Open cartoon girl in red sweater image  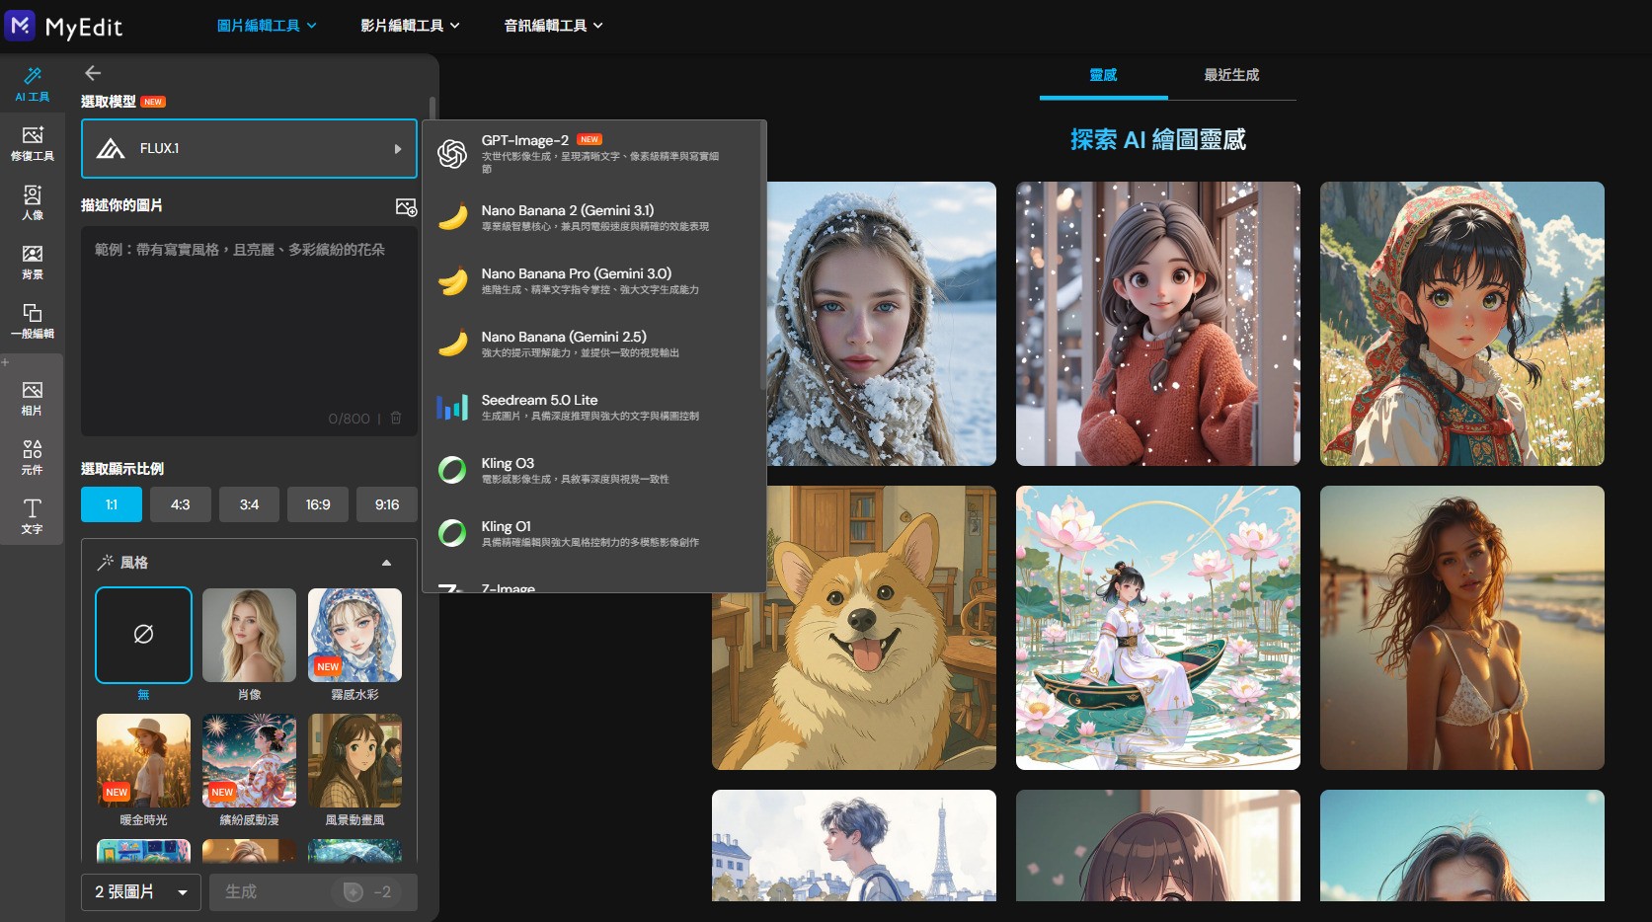pyautogui.click(x=1158, y=324)
